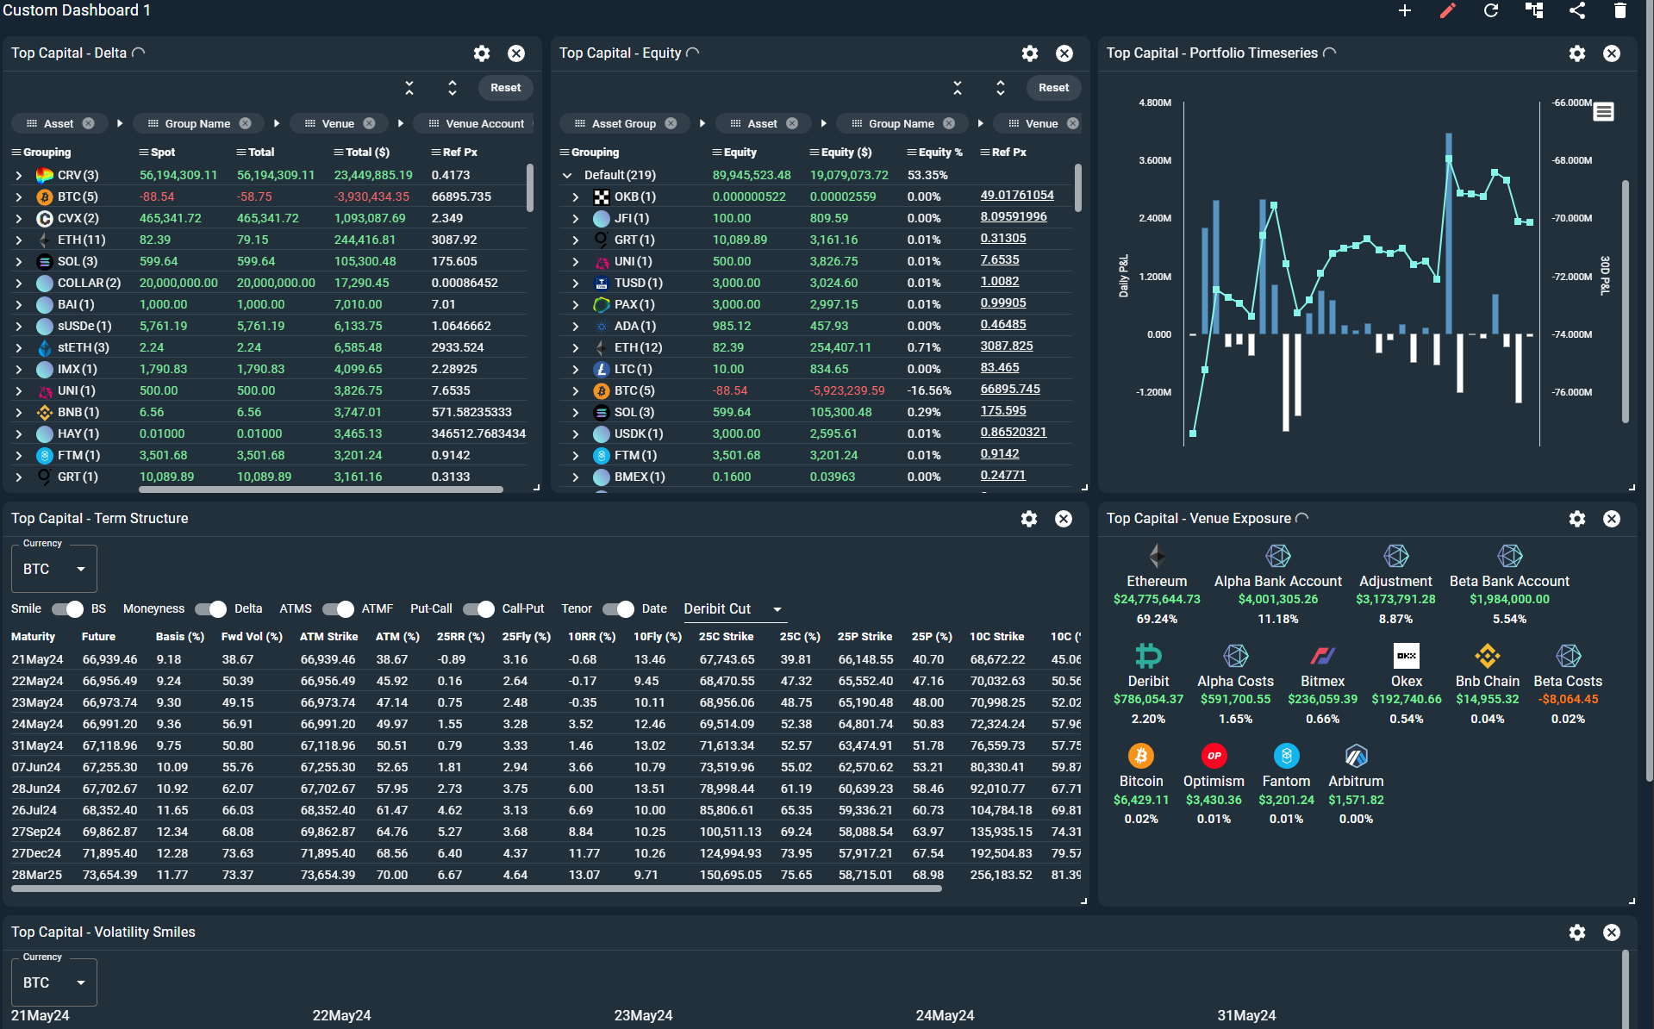The image size is (1654, 1029).
Task: Click the red pencil edit dashboard icon
Action: point(1448,10)
